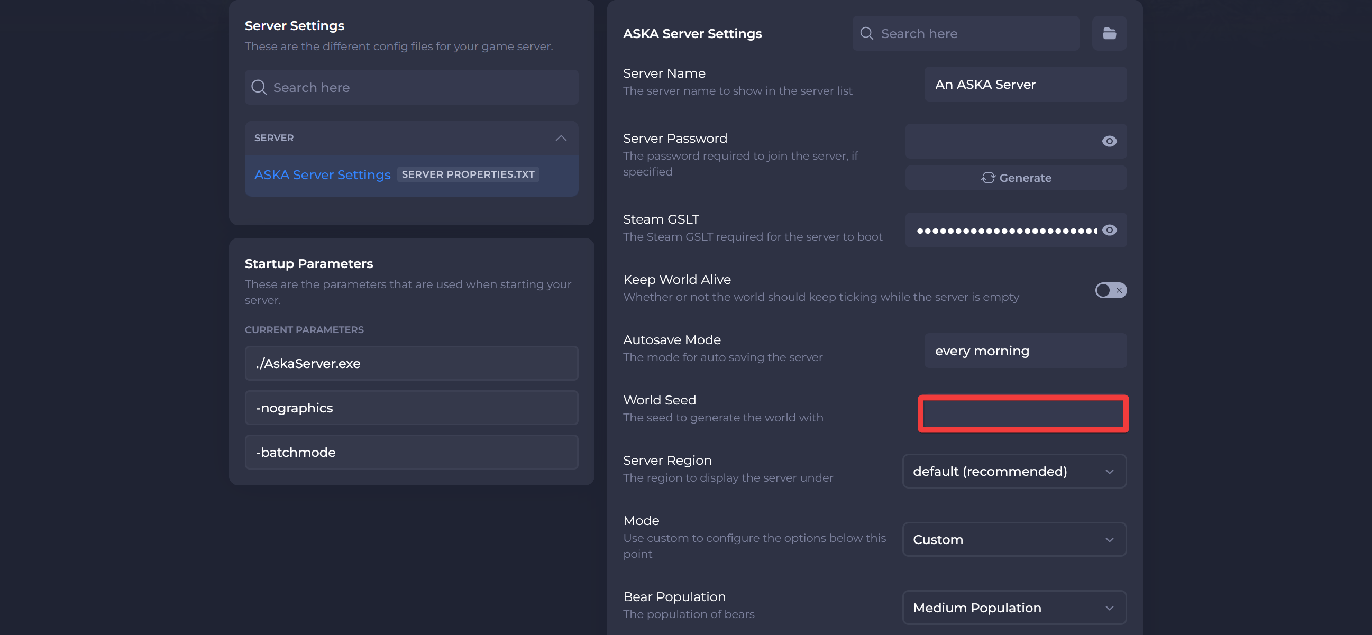The width and height of the screenshot is (1372, 635).
Task: Collapse the SERVER section chevron
Action: click(560, 138)
